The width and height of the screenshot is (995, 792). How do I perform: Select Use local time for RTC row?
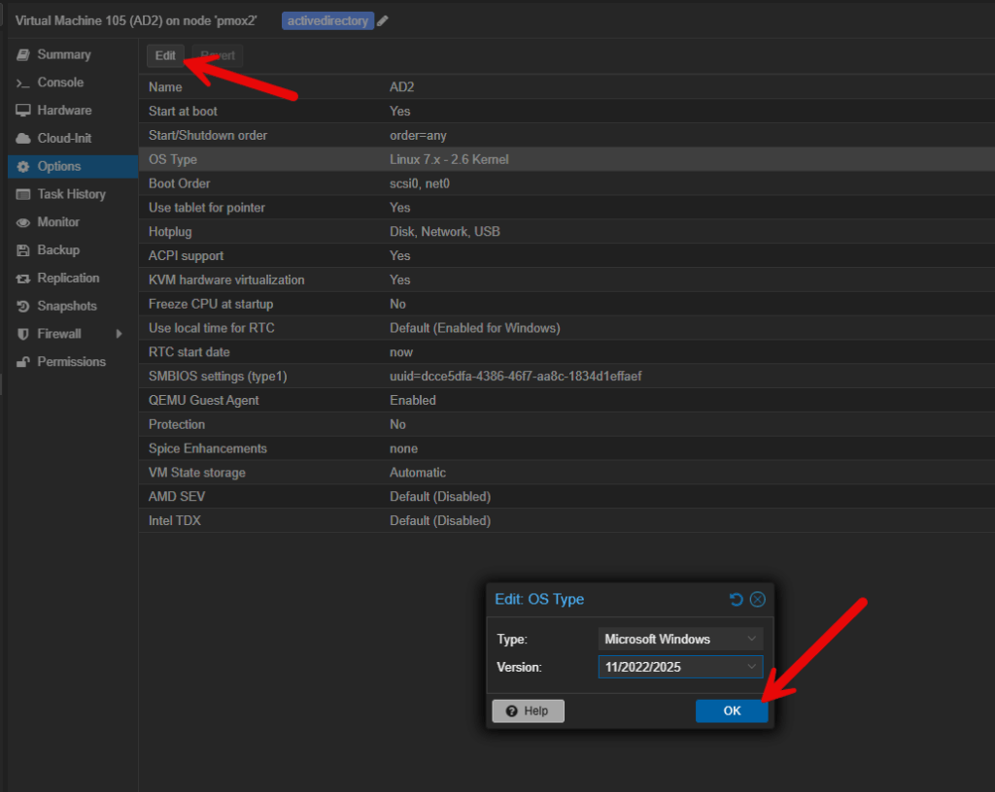pyautogui.click(x=566, y=327)
